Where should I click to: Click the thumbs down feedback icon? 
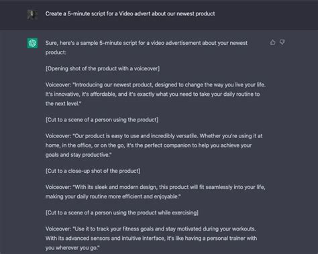pyautogui.click(x=282, y=42)
